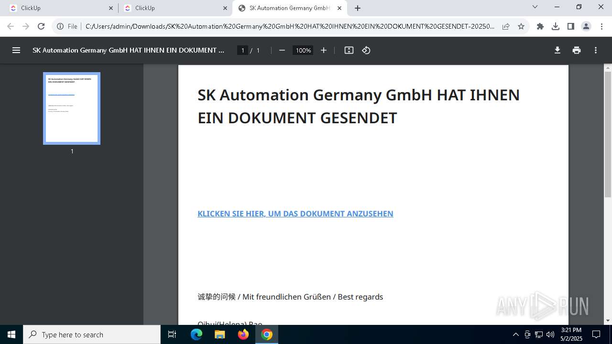Show hidden system tray icons
612x344 pixels.
tap(515, 334)
